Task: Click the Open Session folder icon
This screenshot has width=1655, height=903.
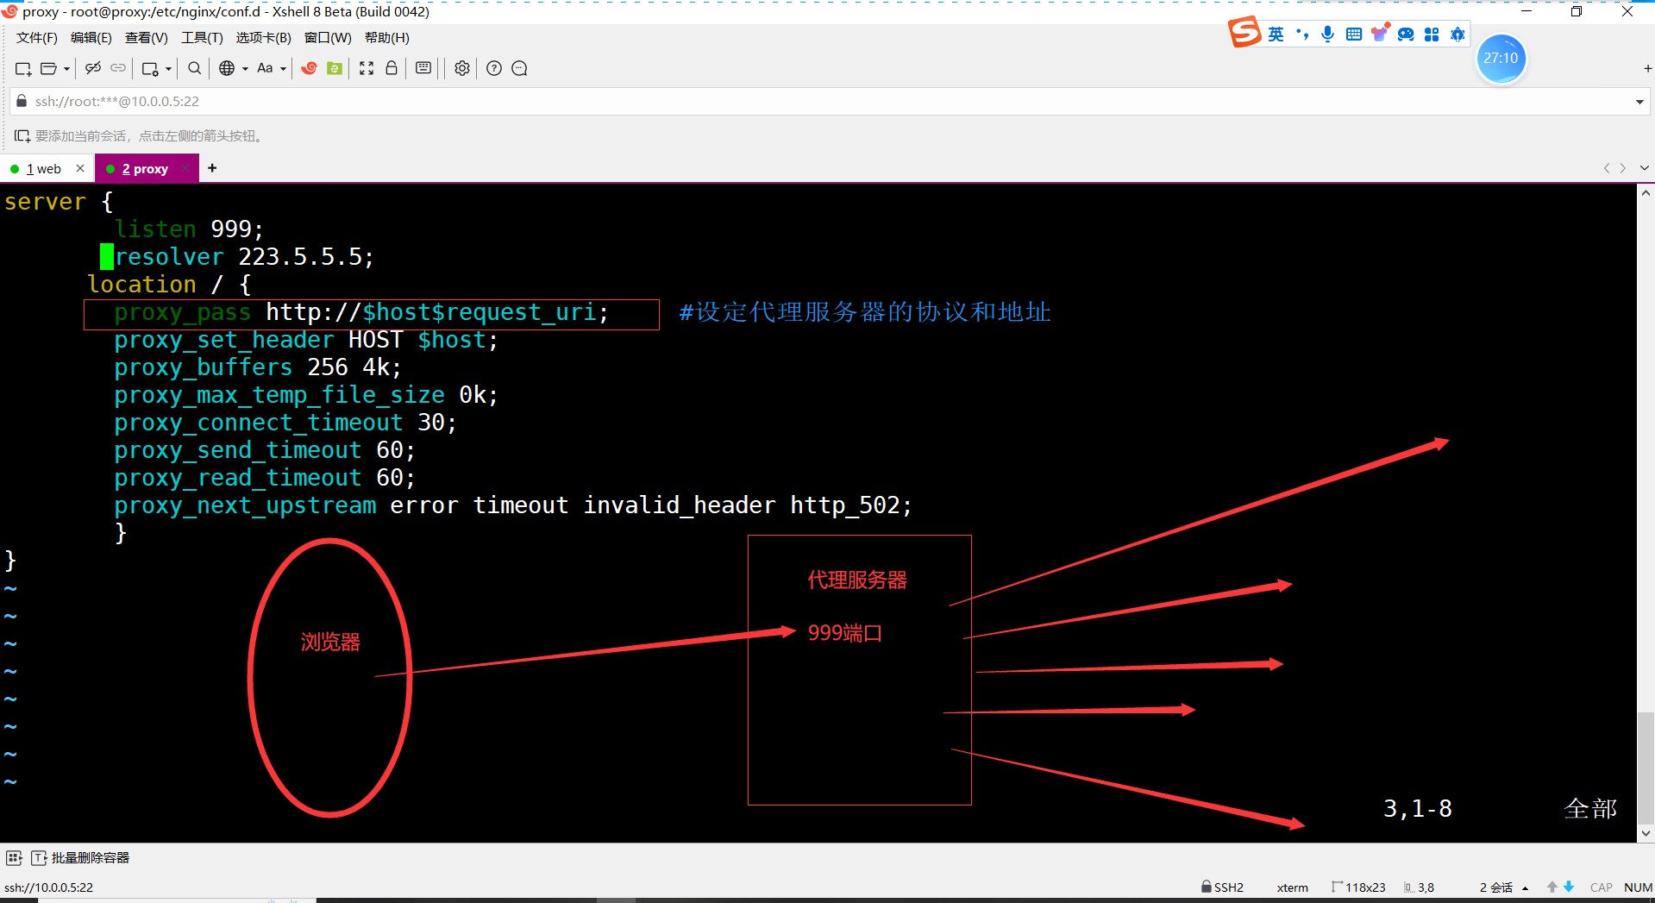Action: (49, 68)
